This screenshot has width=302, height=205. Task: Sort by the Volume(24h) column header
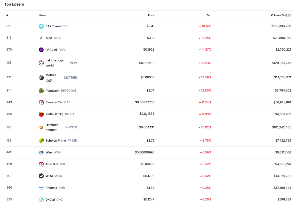click(x=279, y=15)
